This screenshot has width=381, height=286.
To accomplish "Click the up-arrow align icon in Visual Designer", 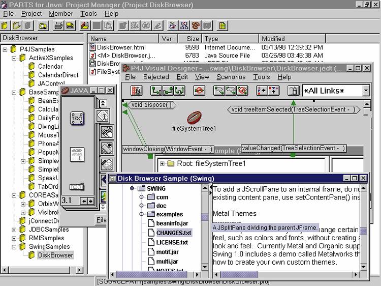I will click(273, 91).
